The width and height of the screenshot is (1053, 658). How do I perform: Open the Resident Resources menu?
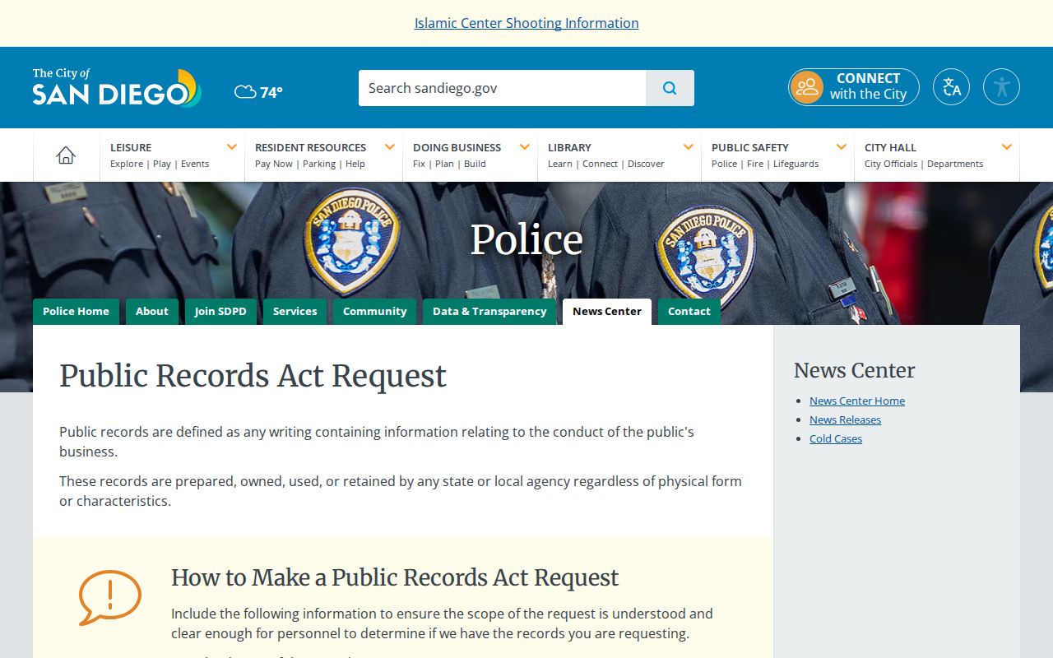pyautogui.click(x=310, y=147)
